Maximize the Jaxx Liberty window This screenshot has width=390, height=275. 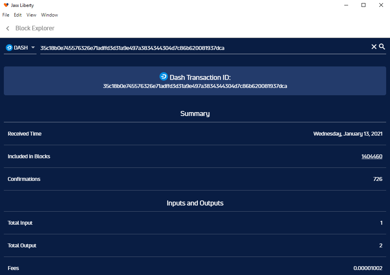[x=363, y=5]
